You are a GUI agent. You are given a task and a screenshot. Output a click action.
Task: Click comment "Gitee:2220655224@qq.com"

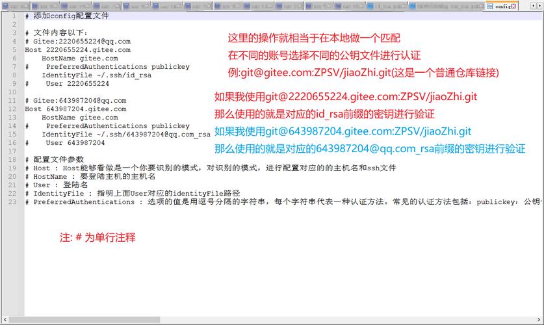coord(78,42)
